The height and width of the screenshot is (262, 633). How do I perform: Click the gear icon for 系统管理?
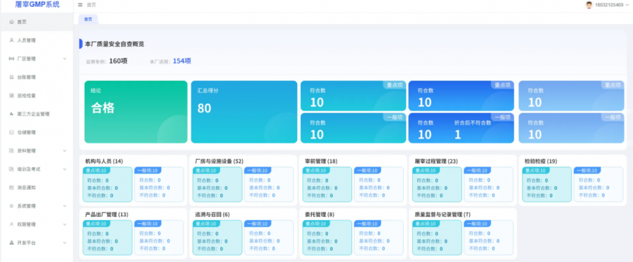point(11,206)
